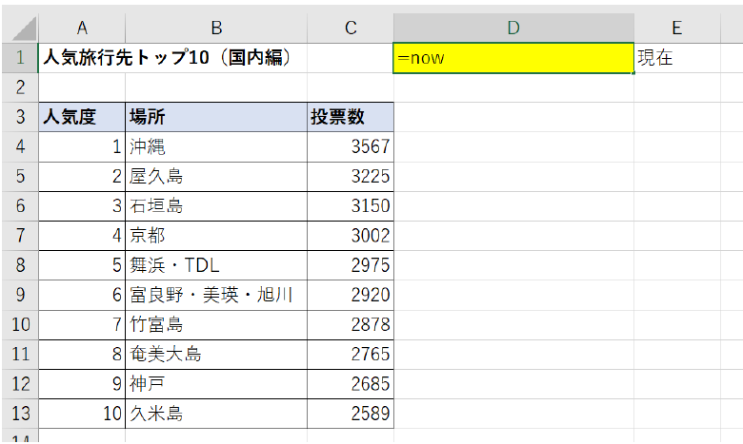Select the cell containing 久米島
The image size is (743, 444).
pos(216,414)
